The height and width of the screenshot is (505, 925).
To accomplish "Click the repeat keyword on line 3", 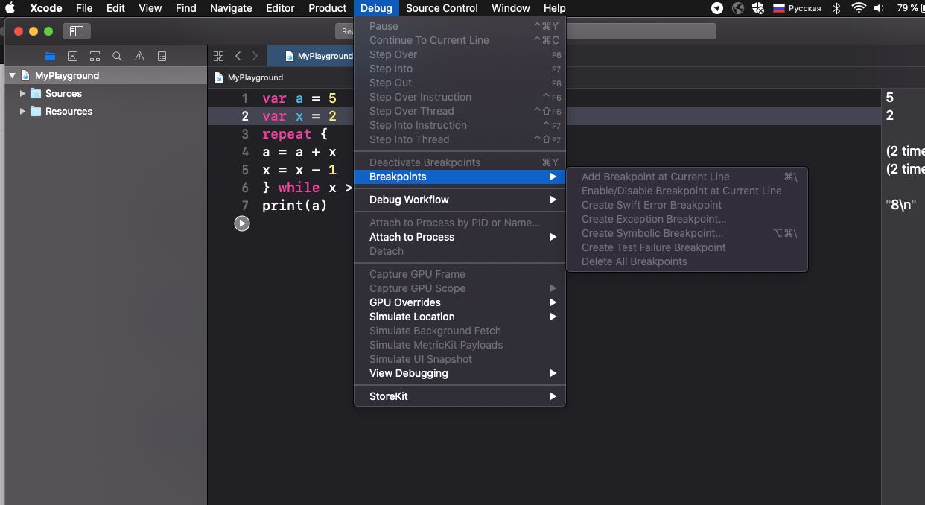I will 287,134.
